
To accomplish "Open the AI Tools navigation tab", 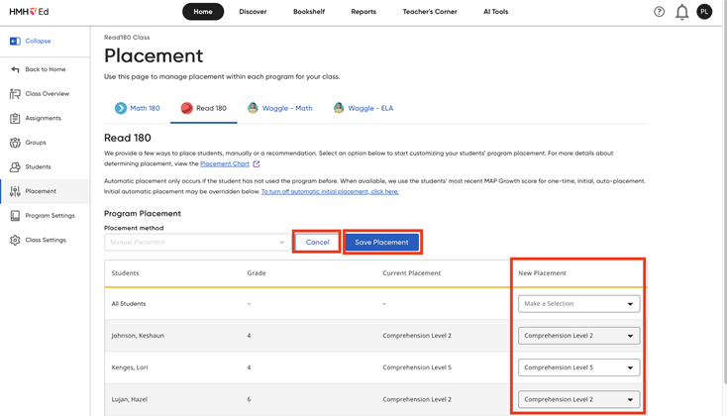I will coord(495,12).
